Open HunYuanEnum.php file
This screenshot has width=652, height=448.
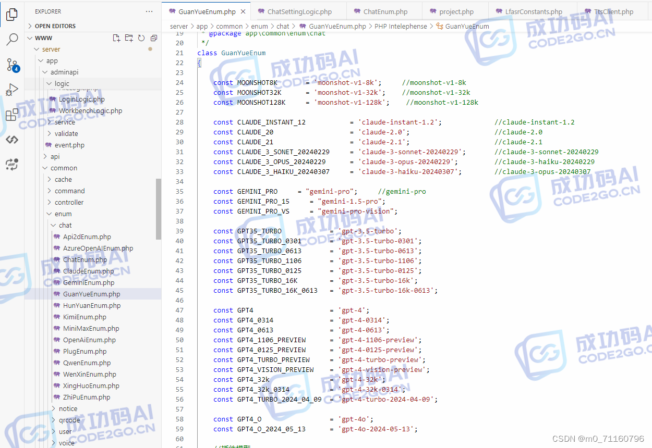pyautogui.click(x=92, y=306)
